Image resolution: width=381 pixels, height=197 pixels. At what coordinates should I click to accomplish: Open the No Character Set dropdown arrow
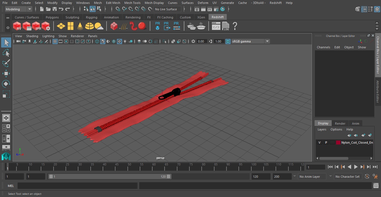pos(331,176)
